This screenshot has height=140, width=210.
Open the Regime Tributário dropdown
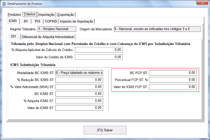(57, 29)
